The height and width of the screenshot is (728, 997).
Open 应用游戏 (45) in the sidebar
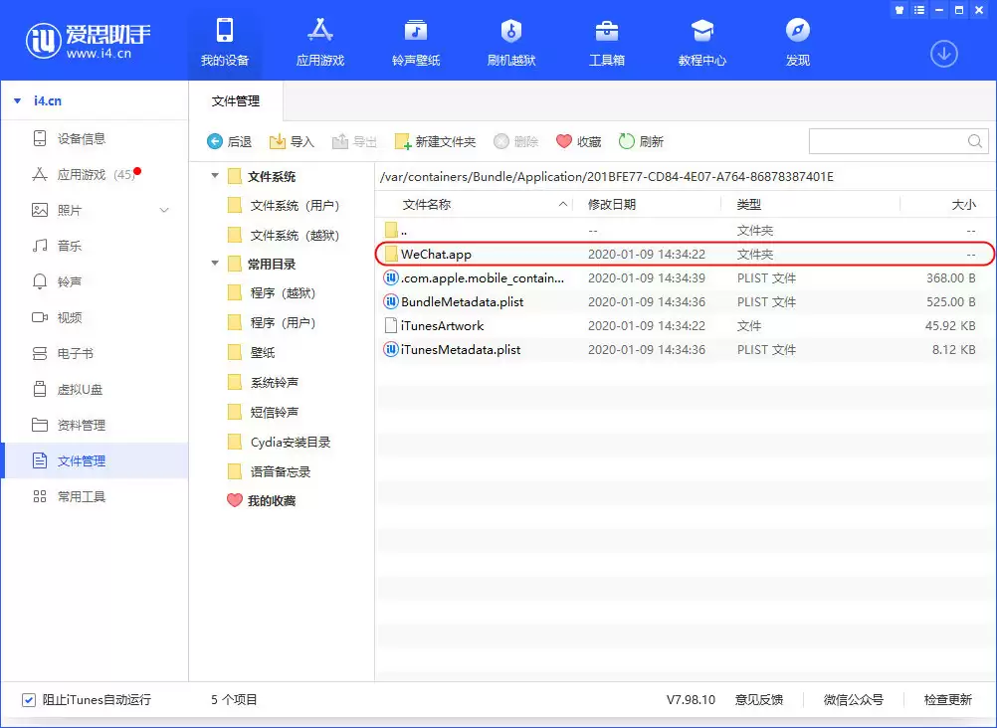(x=96, y=174)
